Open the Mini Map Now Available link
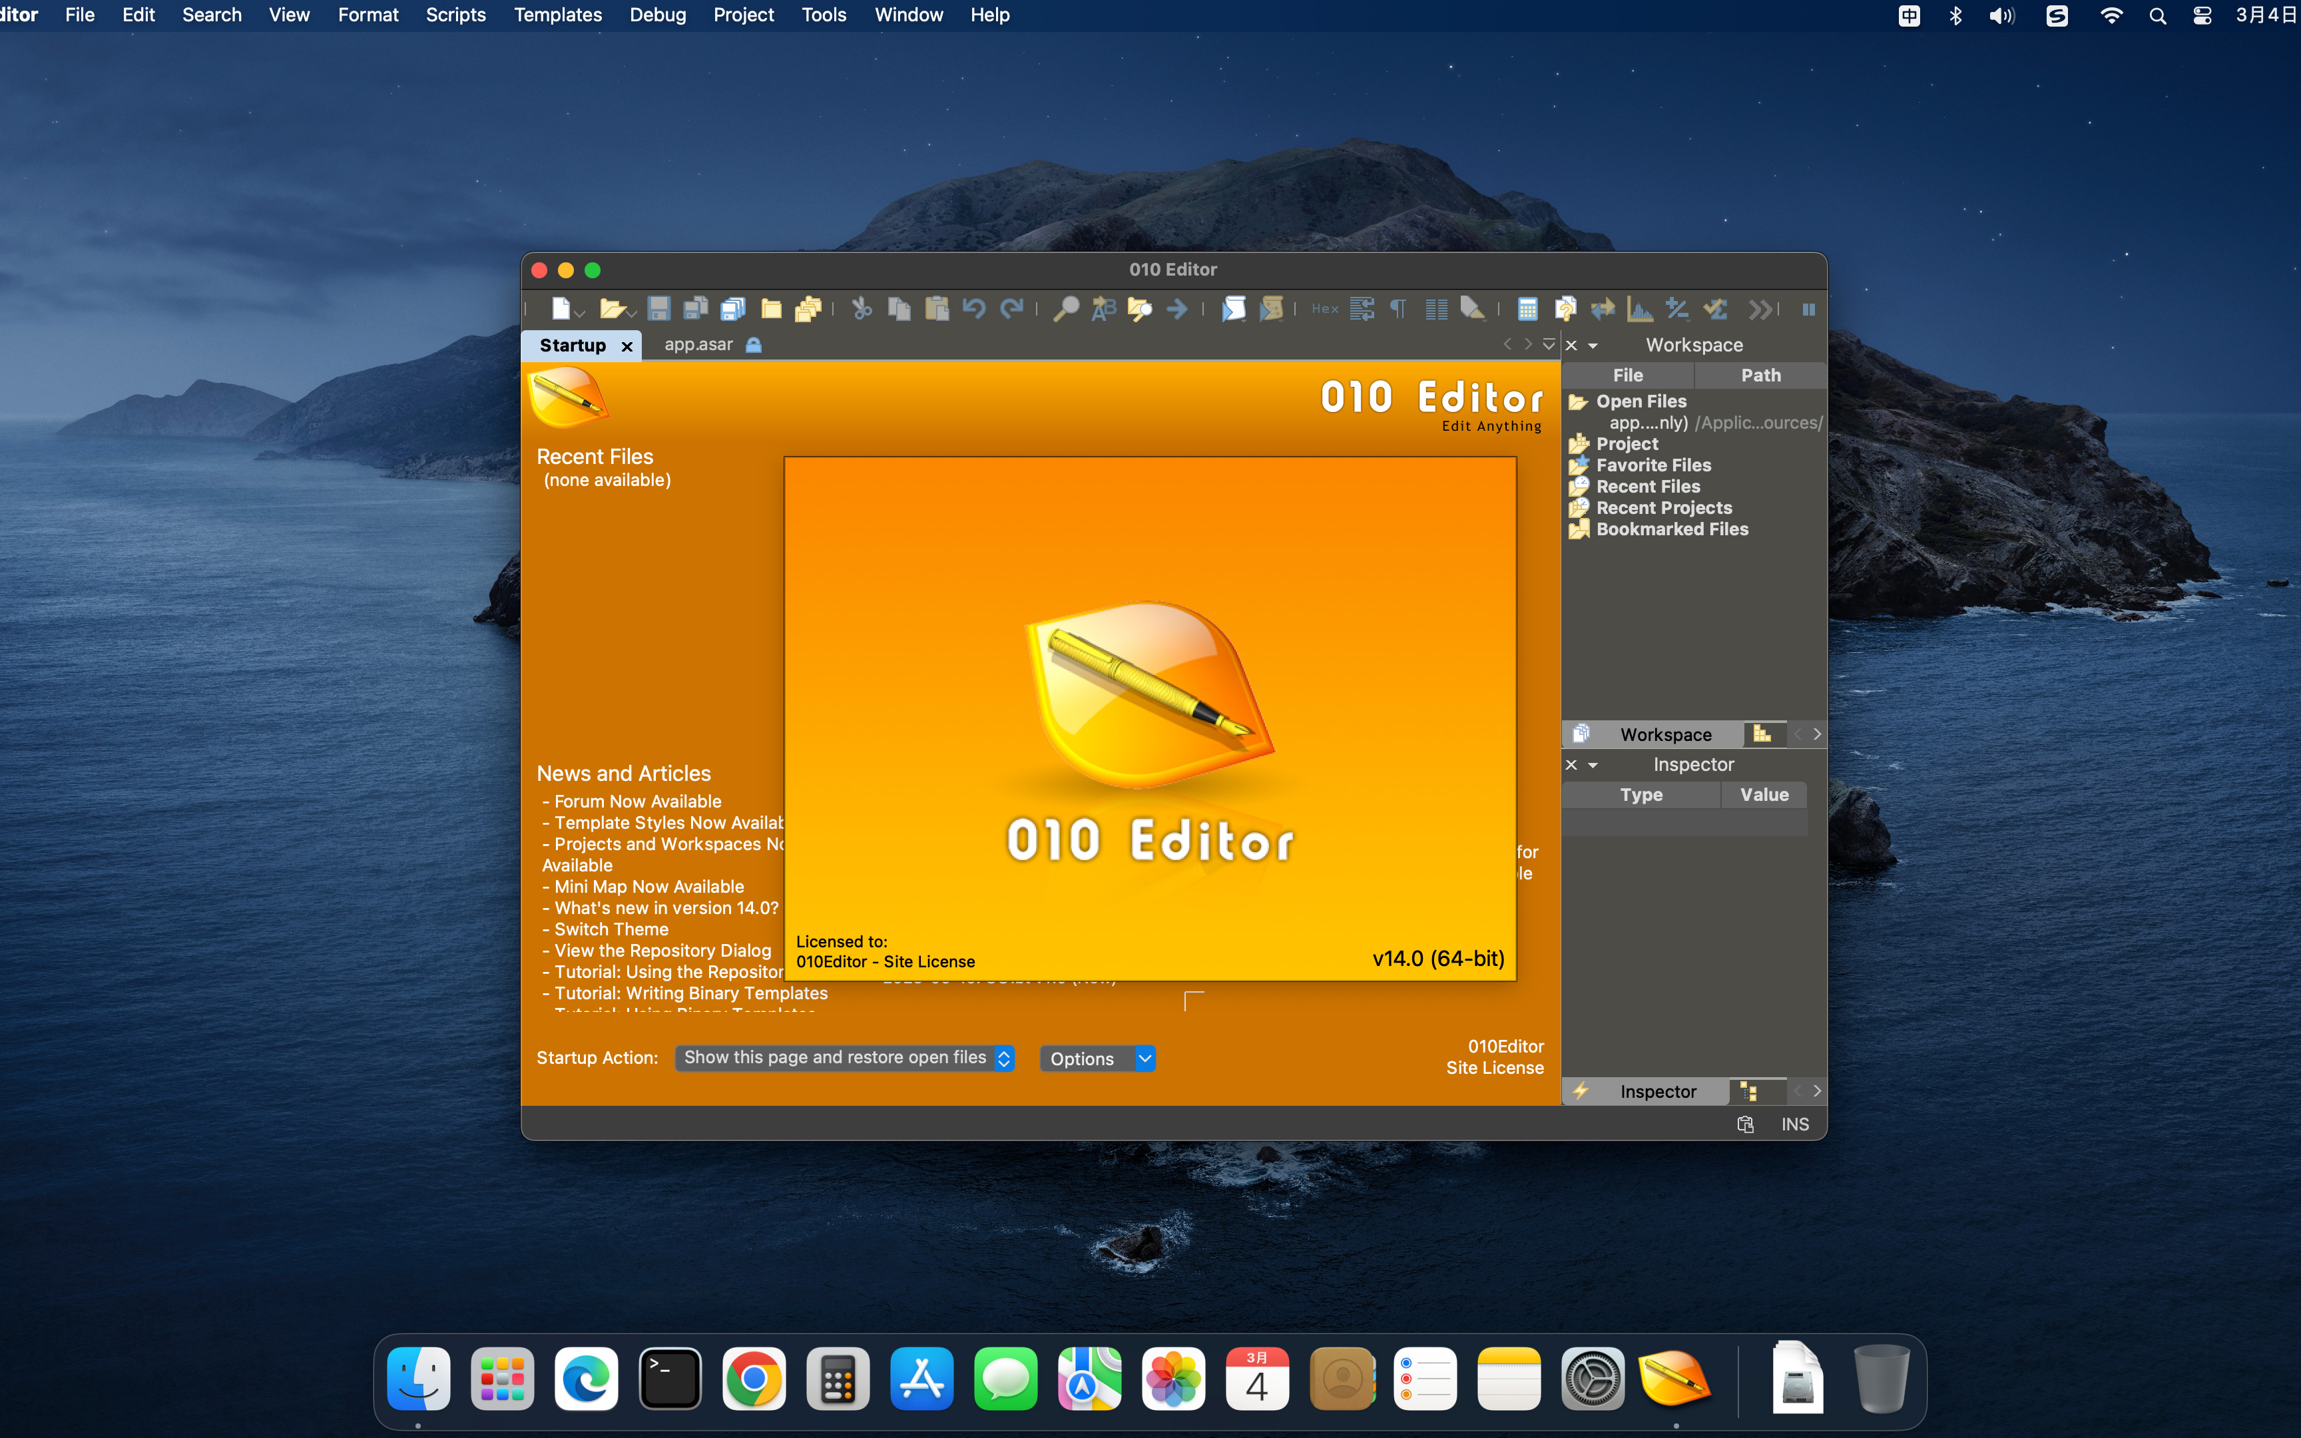Screen dimensions: 2301x1438 point(648,886)
